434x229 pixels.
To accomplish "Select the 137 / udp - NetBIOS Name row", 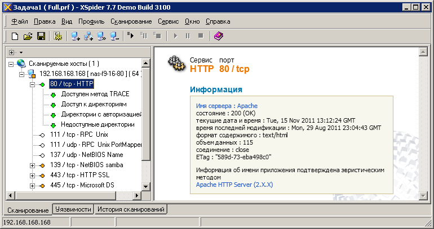I will click(x=87, y=155).
